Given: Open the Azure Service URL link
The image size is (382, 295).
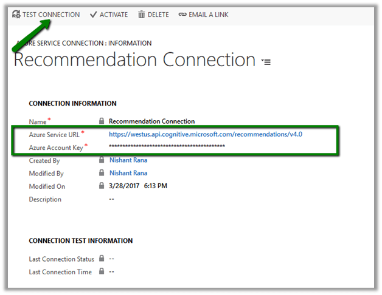Looking at the screenshot, I should pyautogui.click(x=205, y=134).
